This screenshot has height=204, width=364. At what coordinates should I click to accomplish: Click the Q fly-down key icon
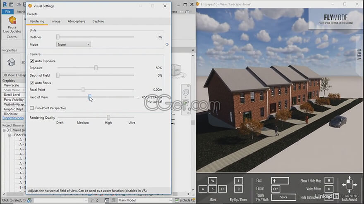click(x=238, y=189)
